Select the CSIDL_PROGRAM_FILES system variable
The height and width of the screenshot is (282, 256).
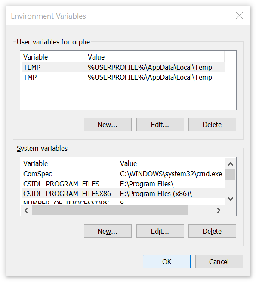click(123, 184)
